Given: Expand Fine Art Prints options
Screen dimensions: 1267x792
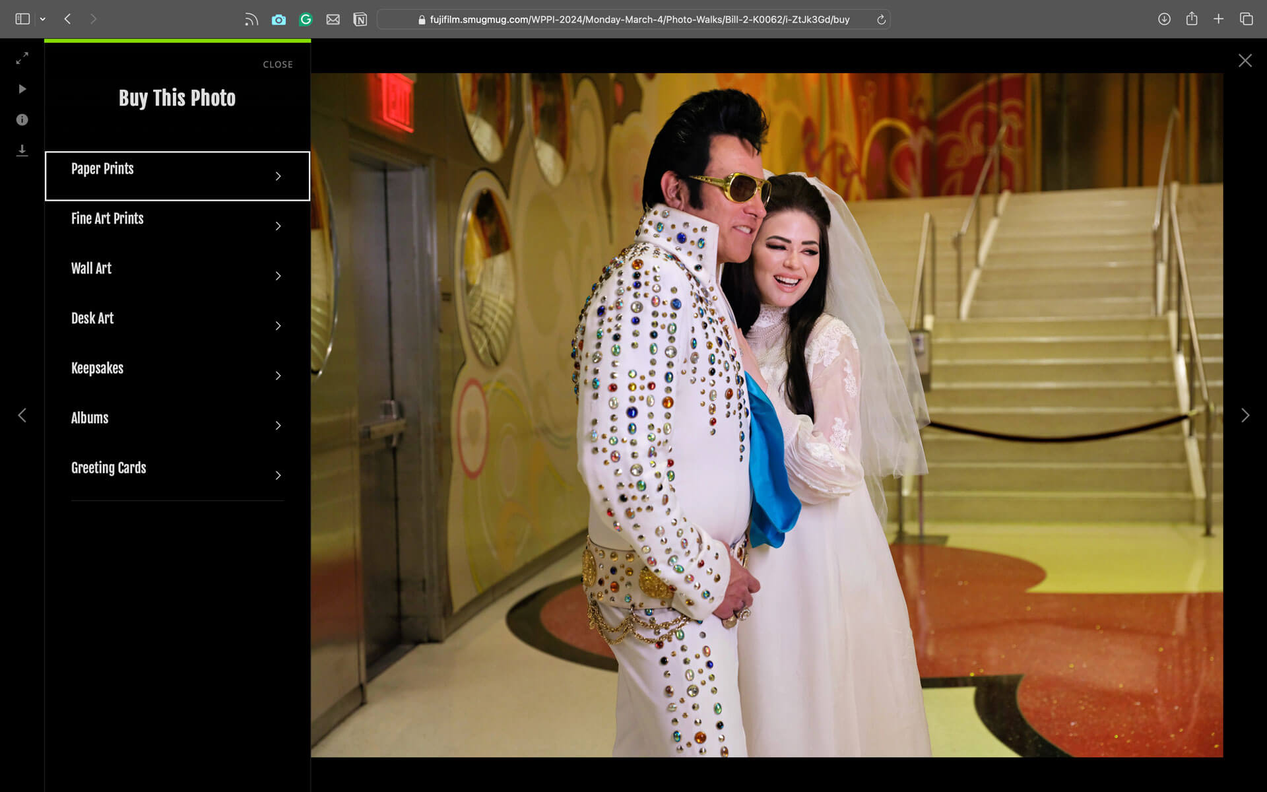Looking at the screenshot, I should pyautogui.click(x=177, y=226).
